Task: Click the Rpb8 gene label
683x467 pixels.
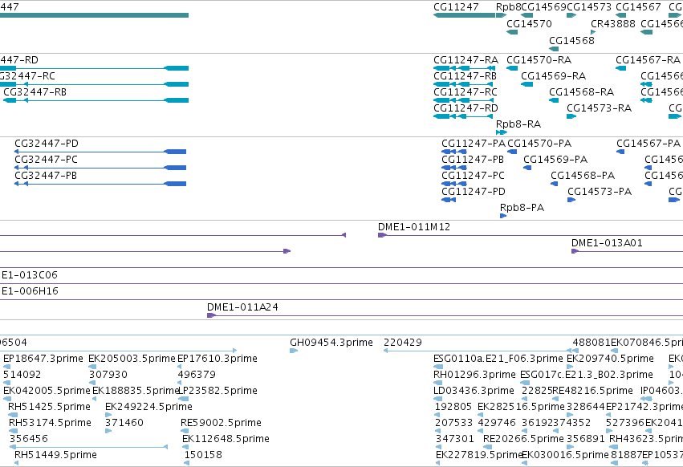Action: (x=508, y=7)
